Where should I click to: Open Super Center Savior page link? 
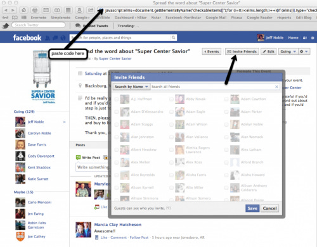tap(115, 59)
